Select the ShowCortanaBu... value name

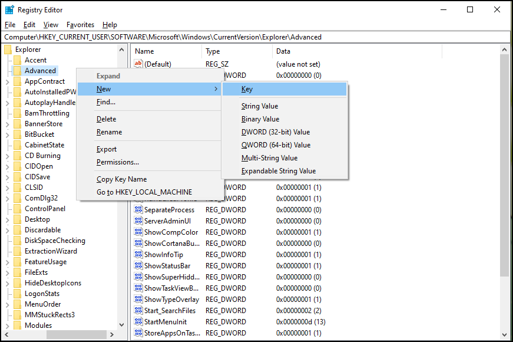point(172,244)
